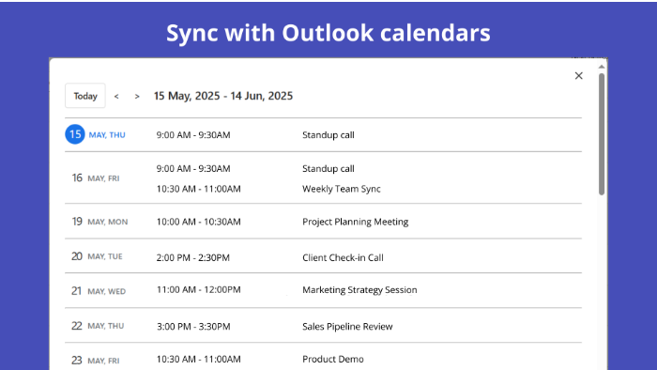Click the 10:30 AM time on 16 May
657x370 pixels.
coord(199,189)
